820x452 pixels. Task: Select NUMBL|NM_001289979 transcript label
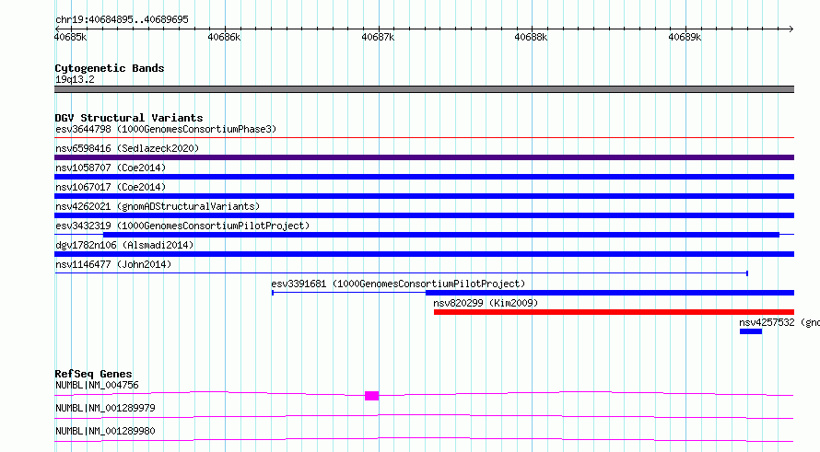105,408
